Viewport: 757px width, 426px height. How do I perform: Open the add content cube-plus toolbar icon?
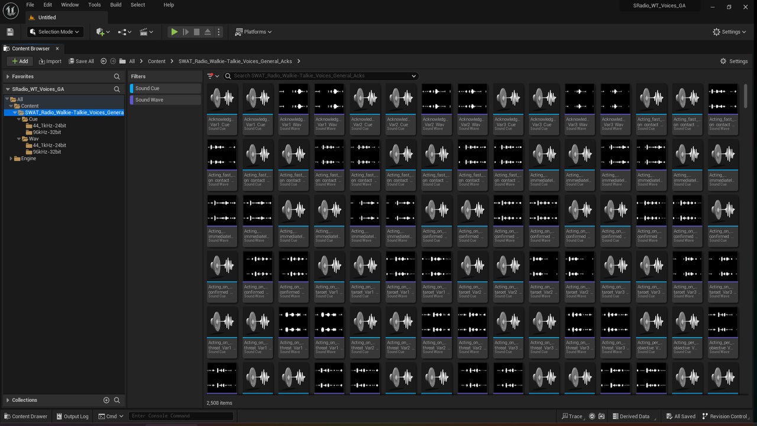coord(102,32)
